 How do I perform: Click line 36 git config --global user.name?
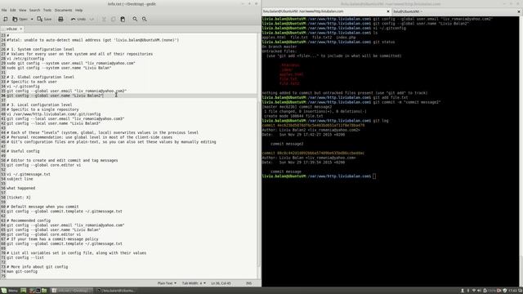[x=55, y=96]
